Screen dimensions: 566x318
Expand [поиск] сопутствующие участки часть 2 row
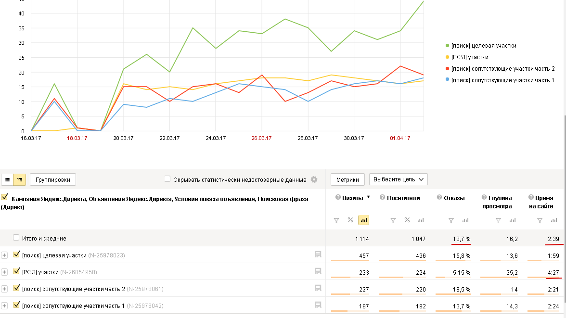(5, 289)
